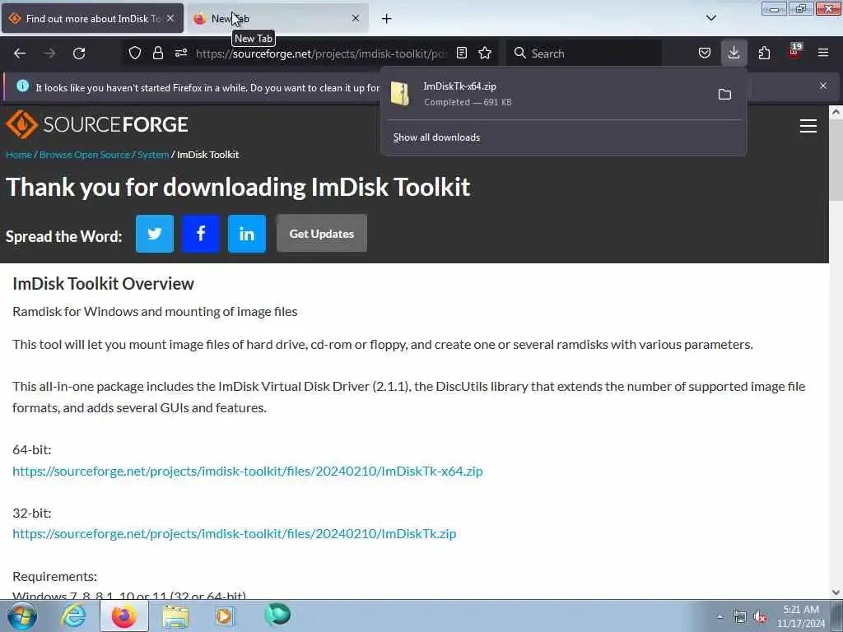This screenshot has height=632, width=843.
Task: Show hidden tray icons arrow
Action: pos(720,616)
